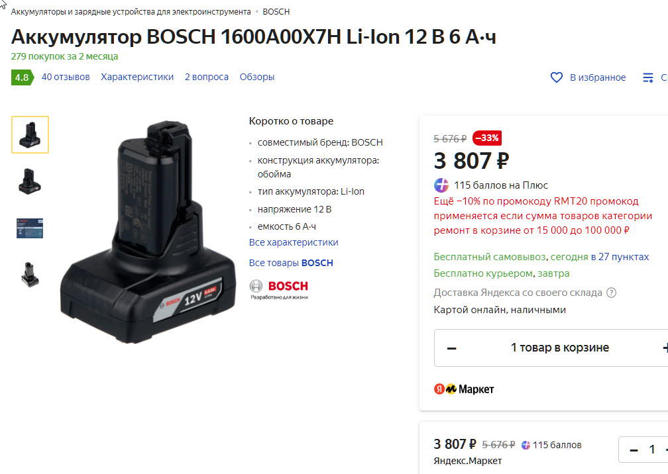The height and width of the screenshot is (474, 668).
Task: Click the delivery info question mark icon
Action: click(x=611, y=293)
